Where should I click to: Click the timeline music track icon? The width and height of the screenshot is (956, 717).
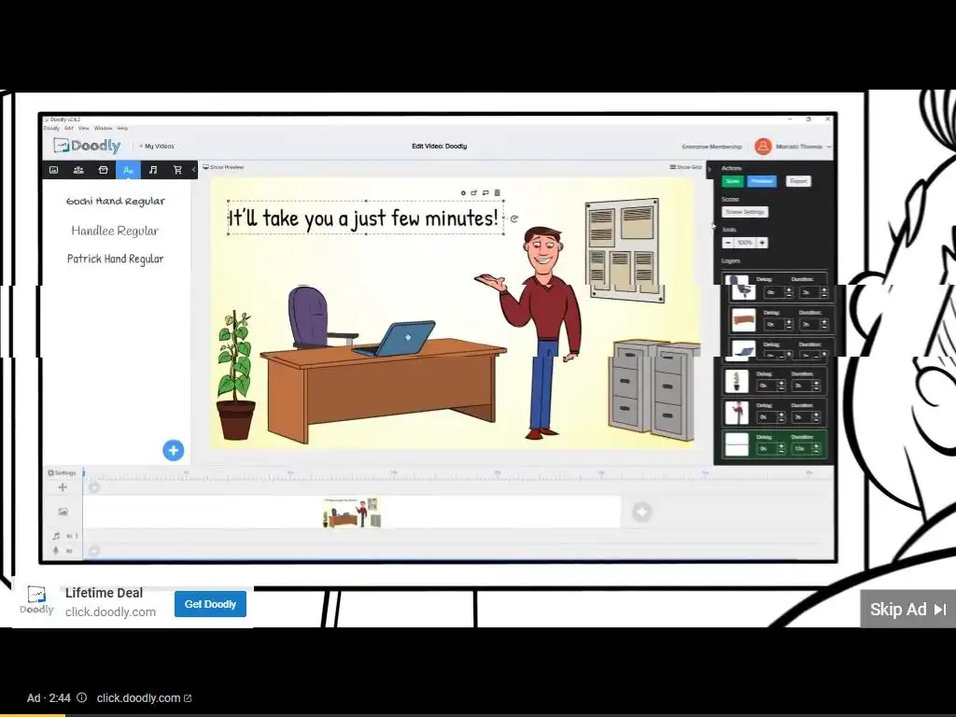[56, 536]
